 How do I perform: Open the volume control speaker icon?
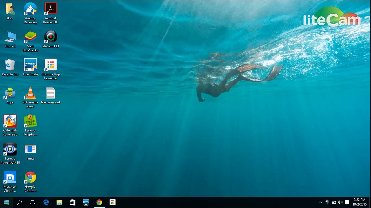point(340,202)
